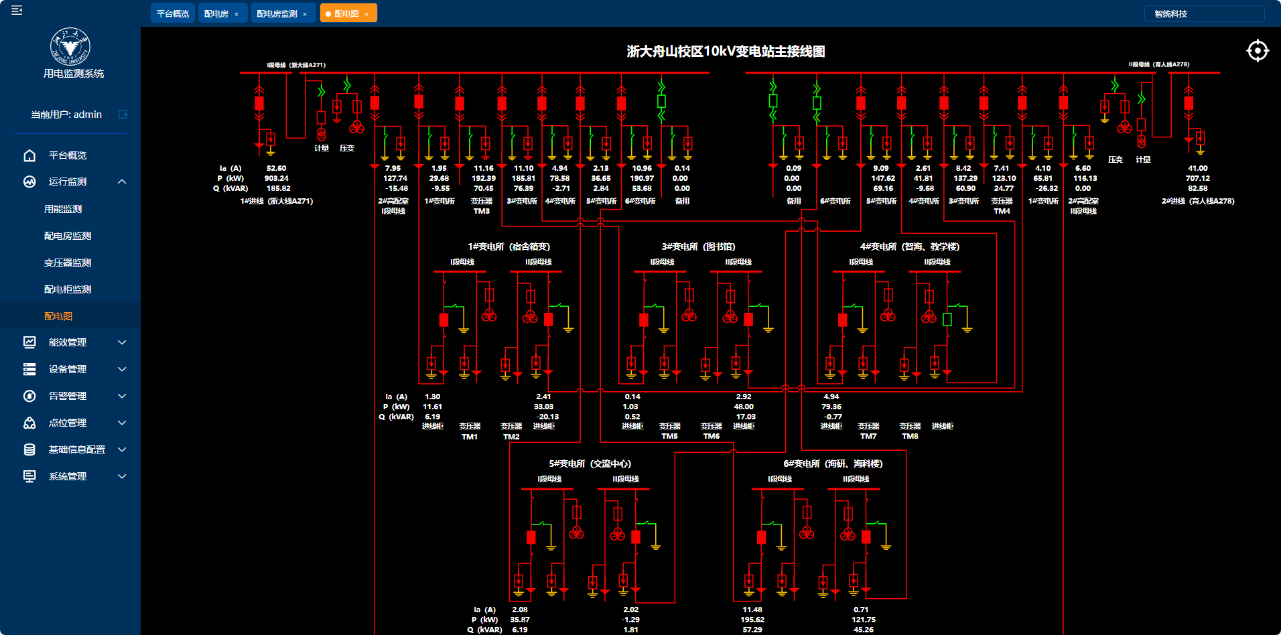Open 用能监测 in the sidebar
1281x635 pixels.
[x=63, y=209]
